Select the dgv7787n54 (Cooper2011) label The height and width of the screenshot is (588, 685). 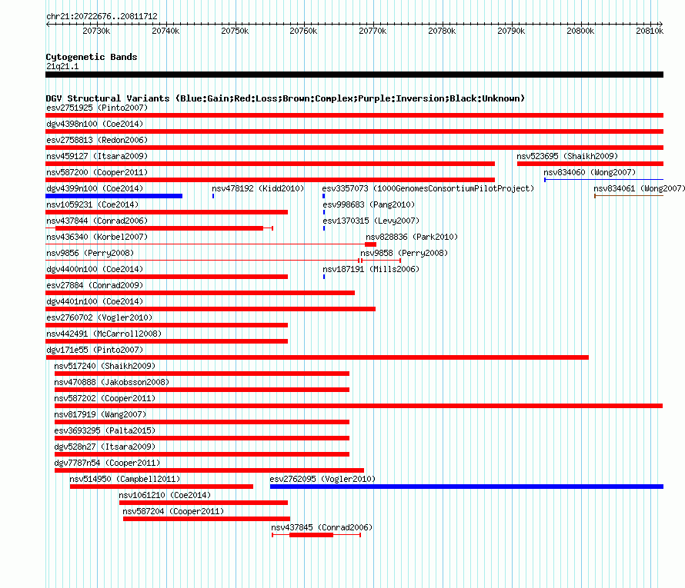[107, 463]
